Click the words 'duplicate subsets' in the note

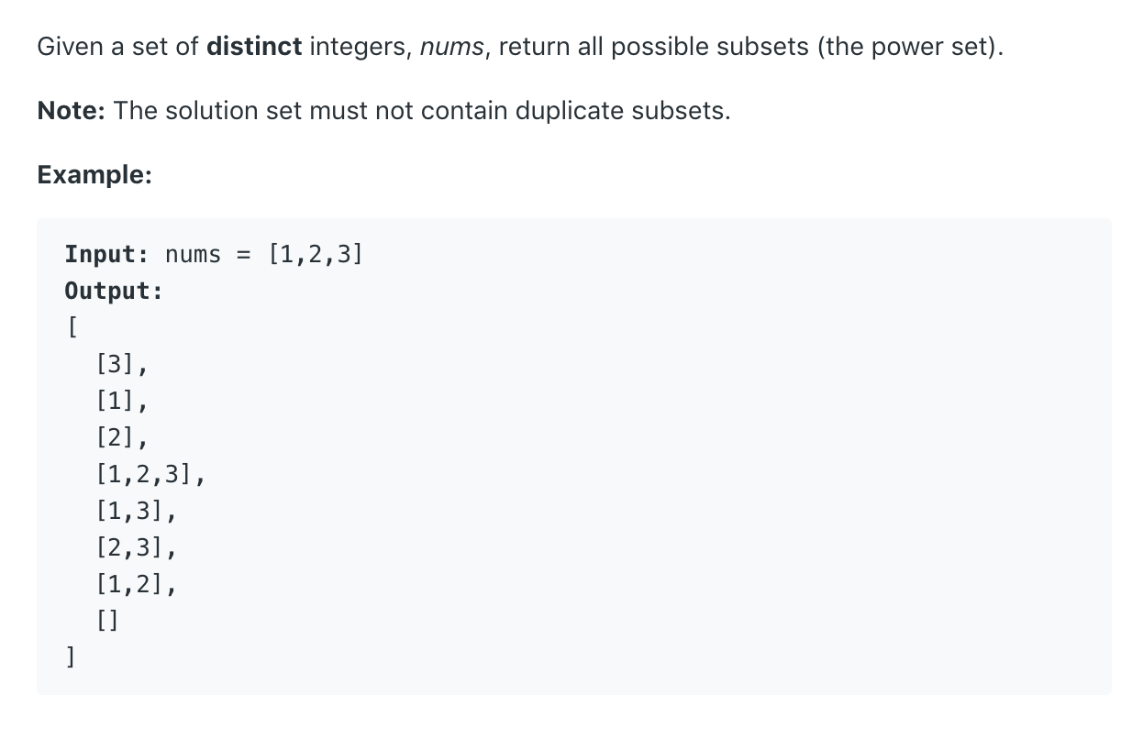pyautogui.click(x=622, y=112)
